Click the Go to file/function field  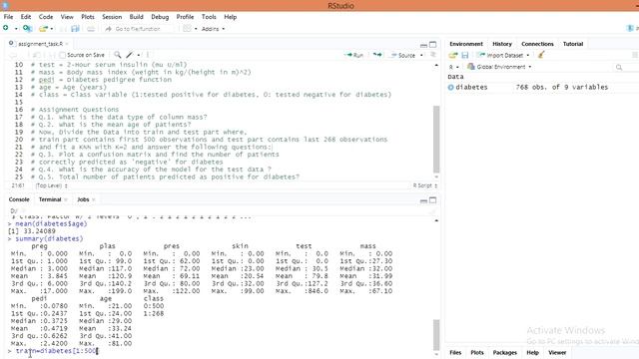[139, 29]
